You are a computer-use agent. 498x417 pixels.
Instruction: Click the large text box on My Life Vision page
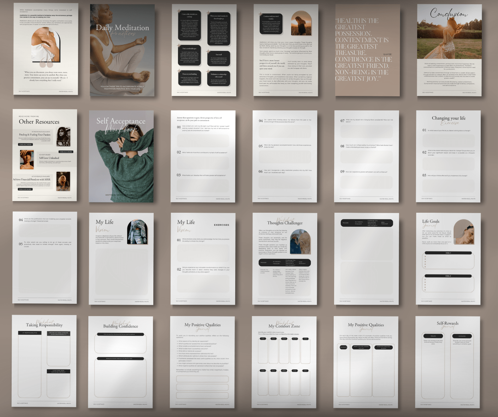pyautogui.click(x=121, y=272)
